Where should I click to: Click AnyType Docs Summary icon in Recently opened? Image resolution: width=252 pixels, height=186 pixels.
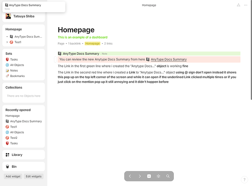pyautogui.click(x=7, y=121)
